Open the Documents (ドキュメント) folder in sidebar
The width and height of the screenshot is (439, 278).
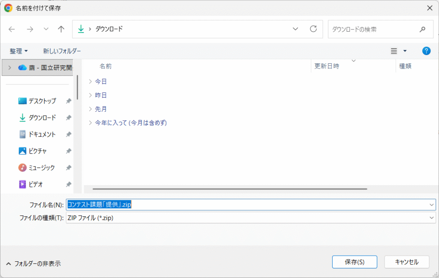(42, 135)
